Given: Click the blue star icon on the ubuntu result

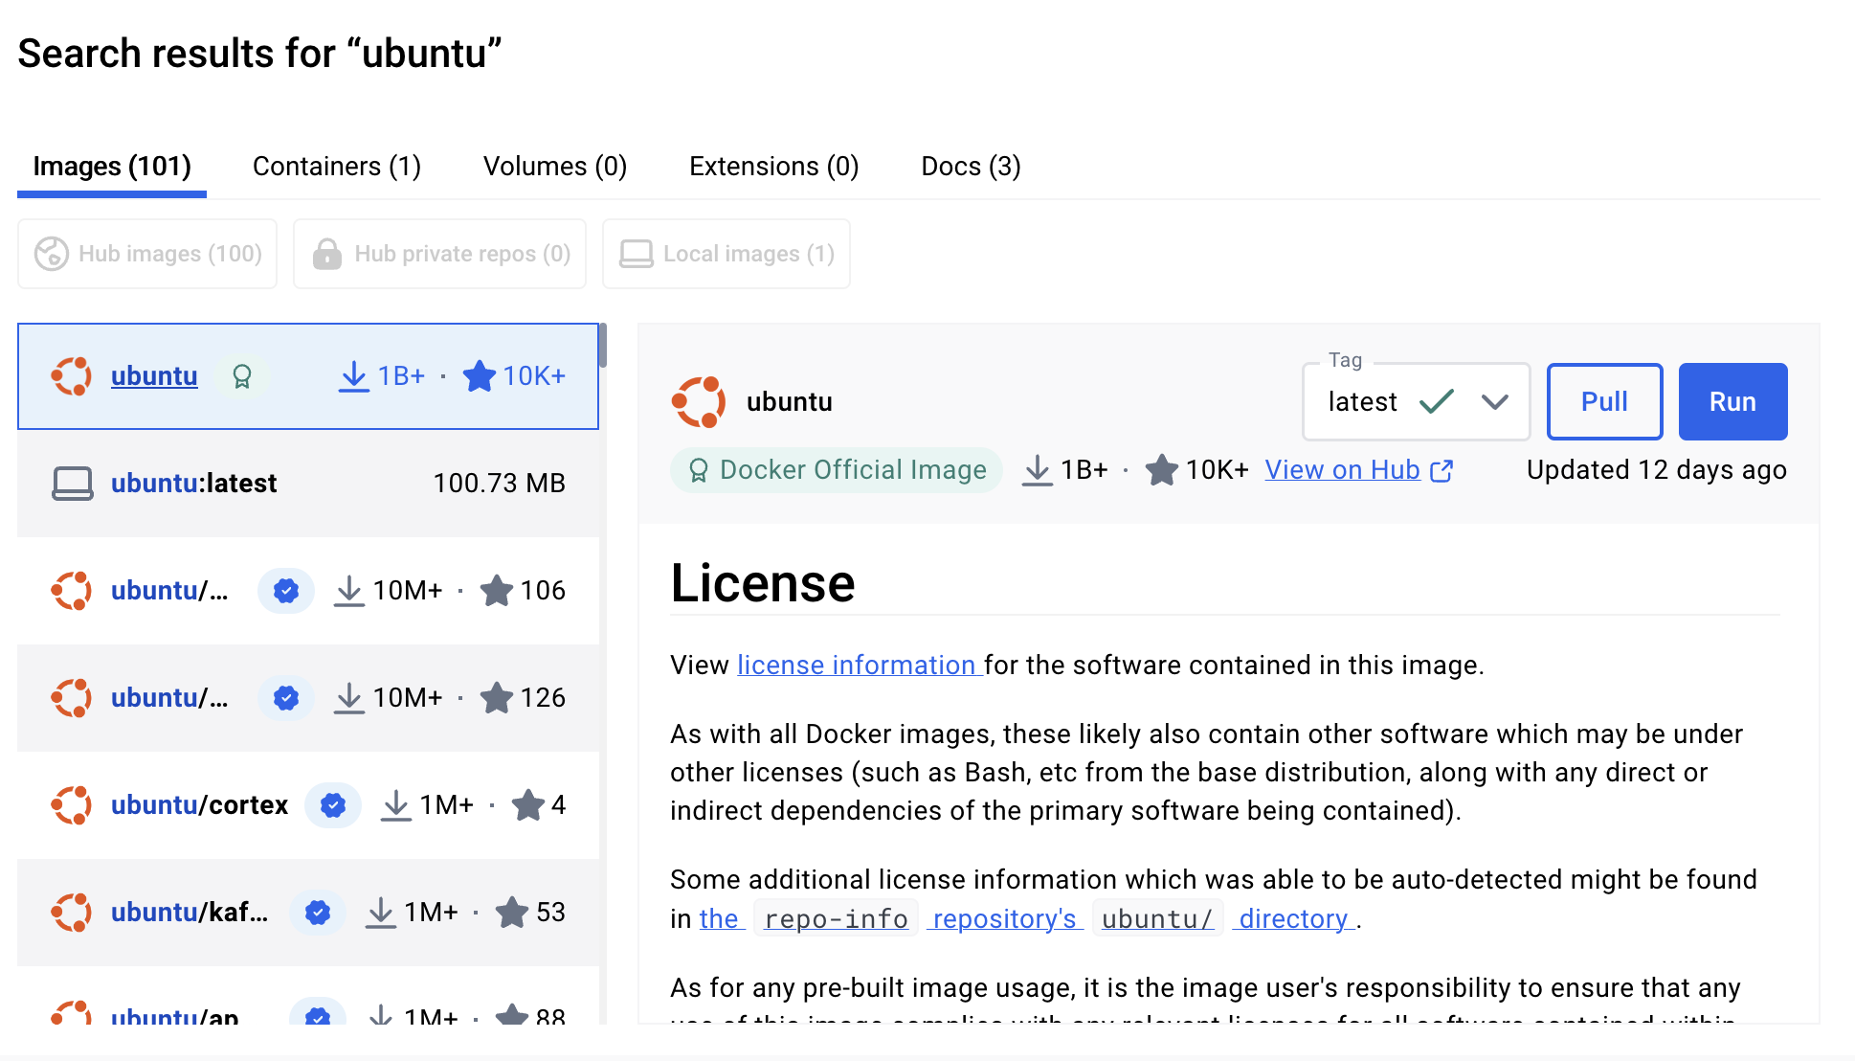Looking at the screenshot, I should pyautogui.click(x=479, y=376).
